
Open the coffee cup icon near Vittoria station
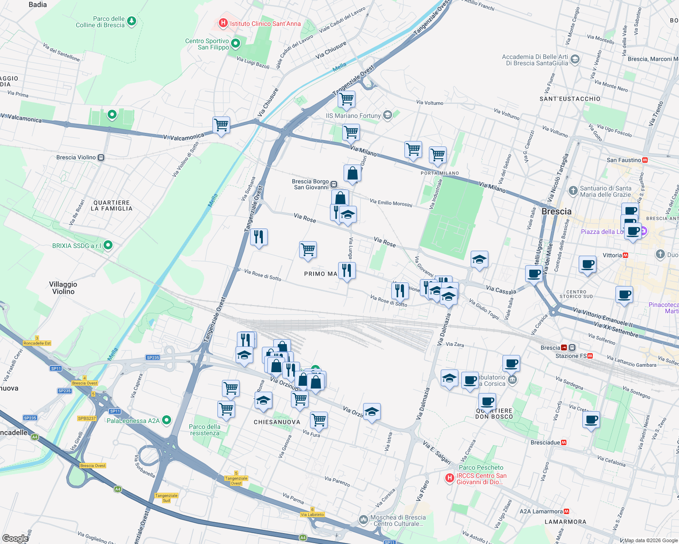[587, 264]
